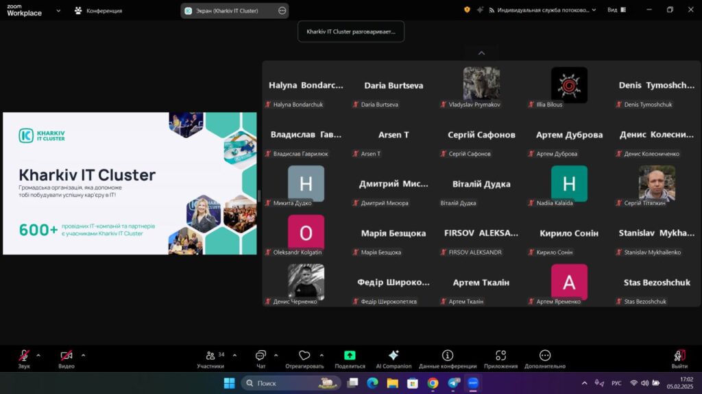
Task: Collapse gallery with the up chevron
Action: coord(481,53)
